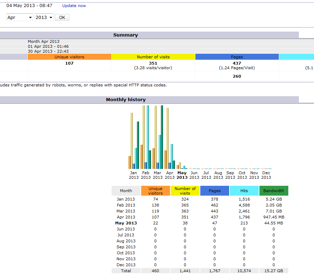Click the tall green bandwidth bar for Mar 2013
The image size is (314, 275).
162,137
